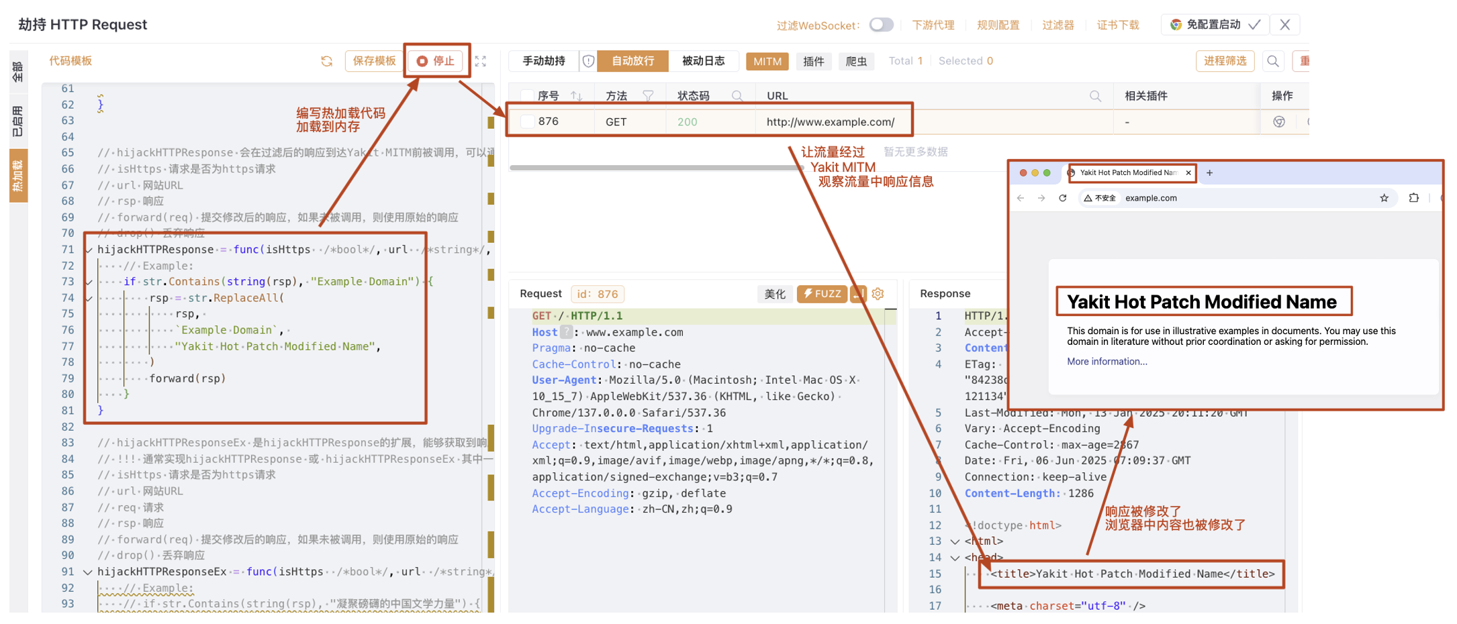Click 证书下载 to download the certificate
1457x624 pixels.
(x=1119, y=25)
